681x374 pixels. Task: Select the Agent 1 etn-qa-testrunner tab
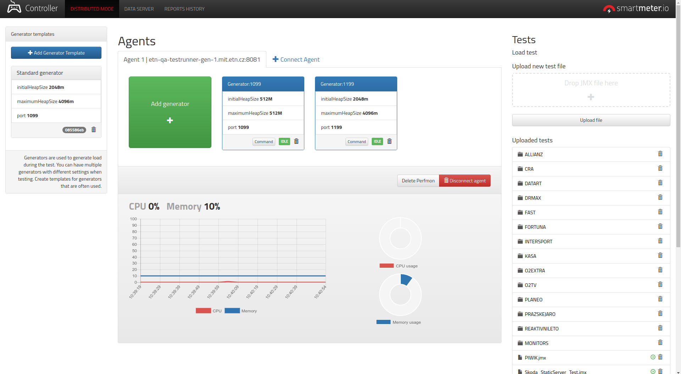[x=192, y=59]
